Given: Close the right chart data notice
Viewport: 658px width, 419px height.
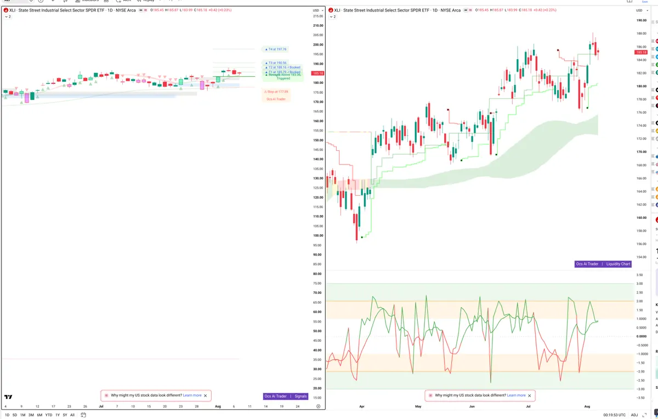Looking at the screenshot, I should (x=529, y=395).
